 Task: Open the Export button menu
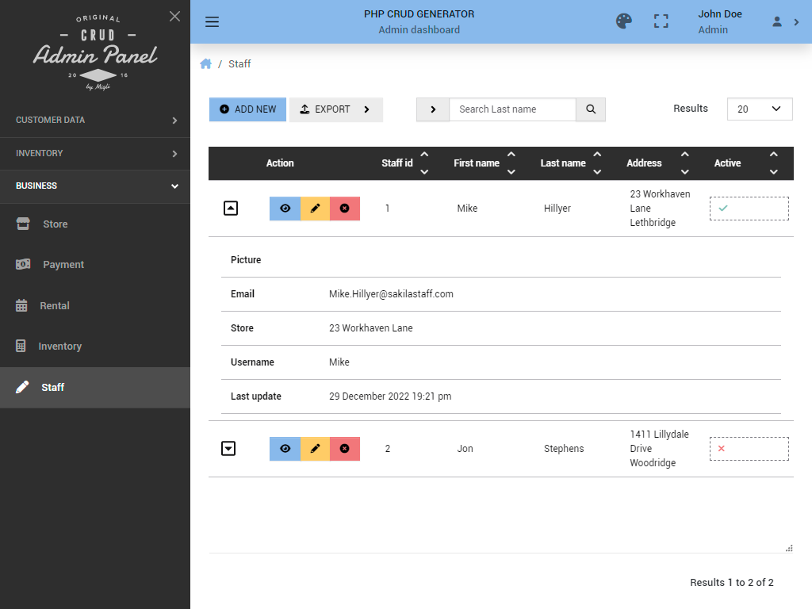click(x=335, y=109)
